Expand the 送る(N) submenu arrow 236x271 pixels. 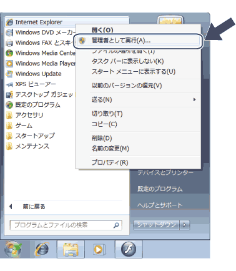click(x=194, y=99)
